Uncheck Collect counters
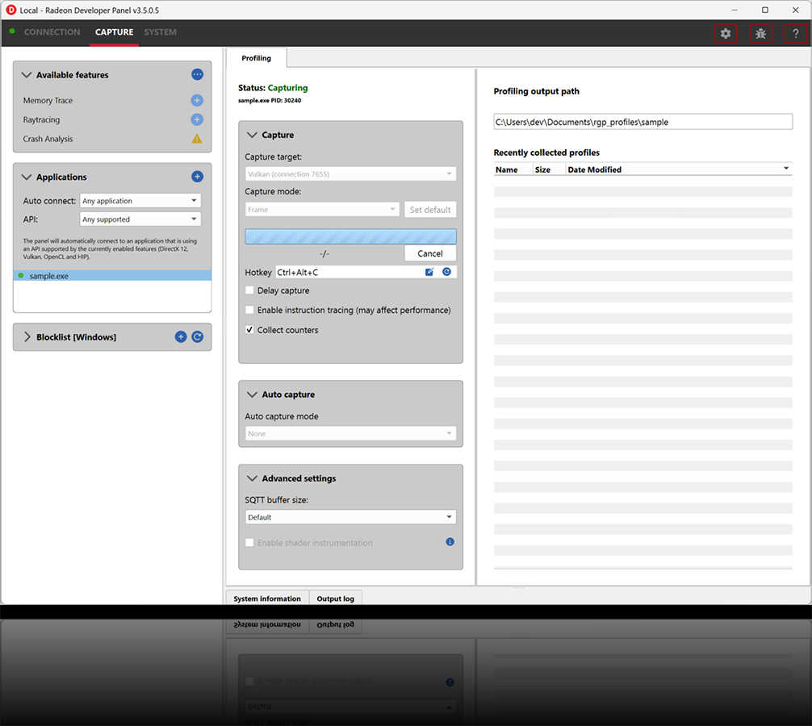The image size is (812, 726). (249, 330)
